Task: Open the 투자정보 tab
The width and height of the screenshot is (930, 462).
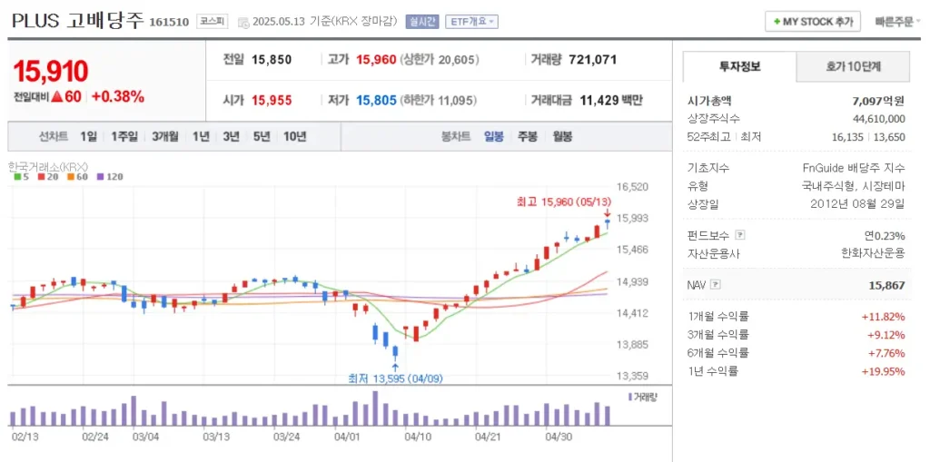Action: point(739,66)
